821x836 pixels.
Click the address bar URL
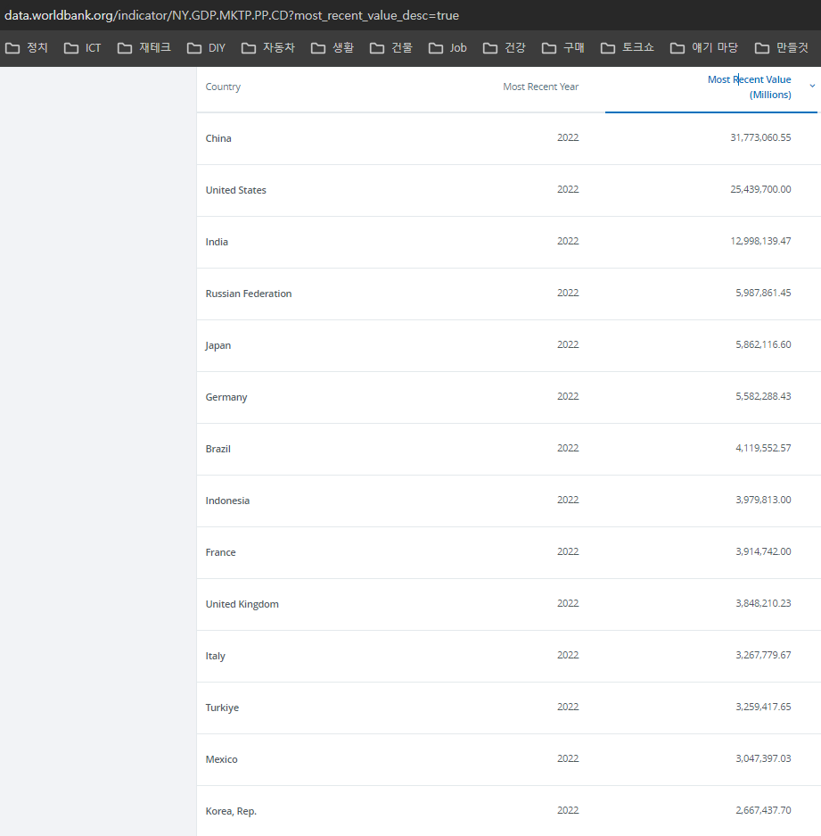[232, 15]
